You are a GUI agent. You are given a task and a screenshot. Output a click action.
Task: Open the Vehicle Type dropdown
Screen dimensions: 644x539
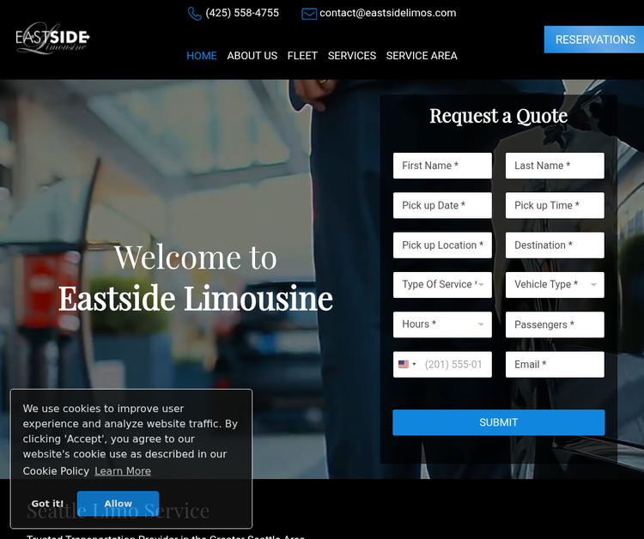pyautogui.click(x=555, y=284)
